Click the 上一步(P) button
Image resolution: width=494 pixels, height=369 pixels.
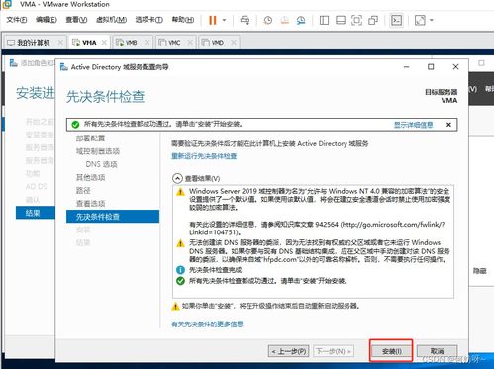[289, 351]
